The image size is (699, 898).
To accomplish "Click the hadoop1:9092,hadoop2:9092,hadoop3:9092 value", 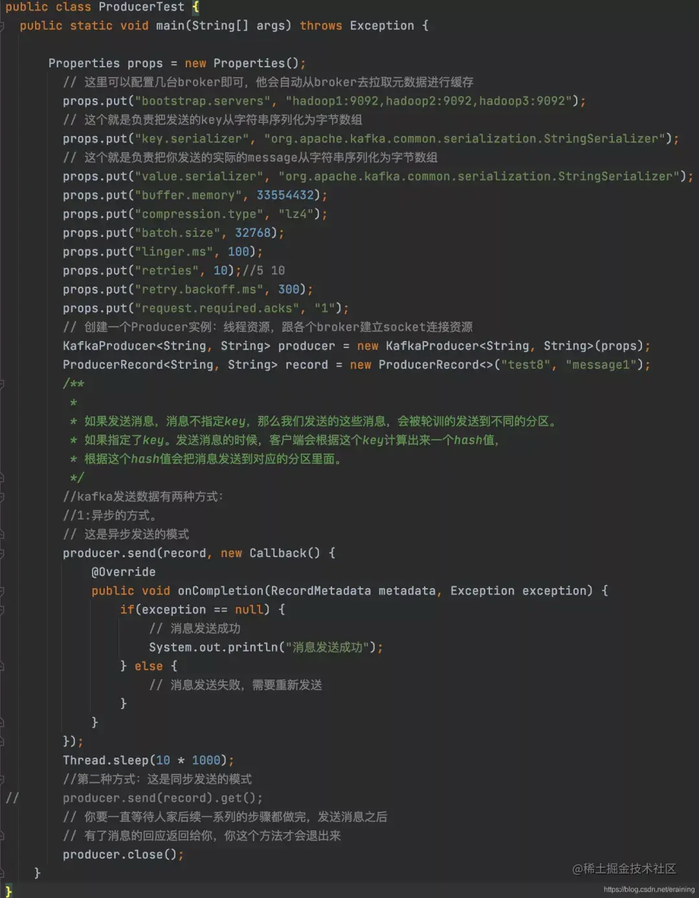I will (x=429, y=101).
